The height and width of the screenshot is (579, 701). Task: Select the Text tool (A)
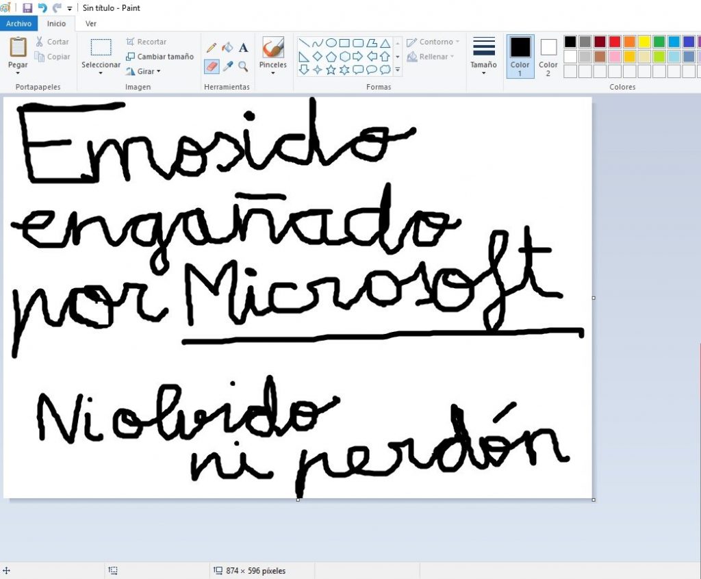click(243, 48)
